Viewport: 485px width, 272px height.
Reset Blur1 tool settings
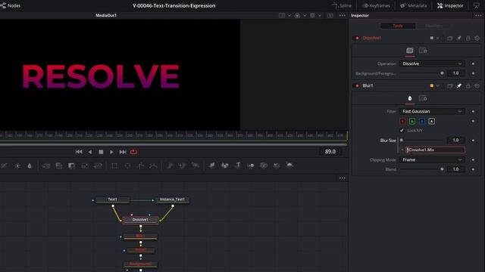click(x=477, y=85)
